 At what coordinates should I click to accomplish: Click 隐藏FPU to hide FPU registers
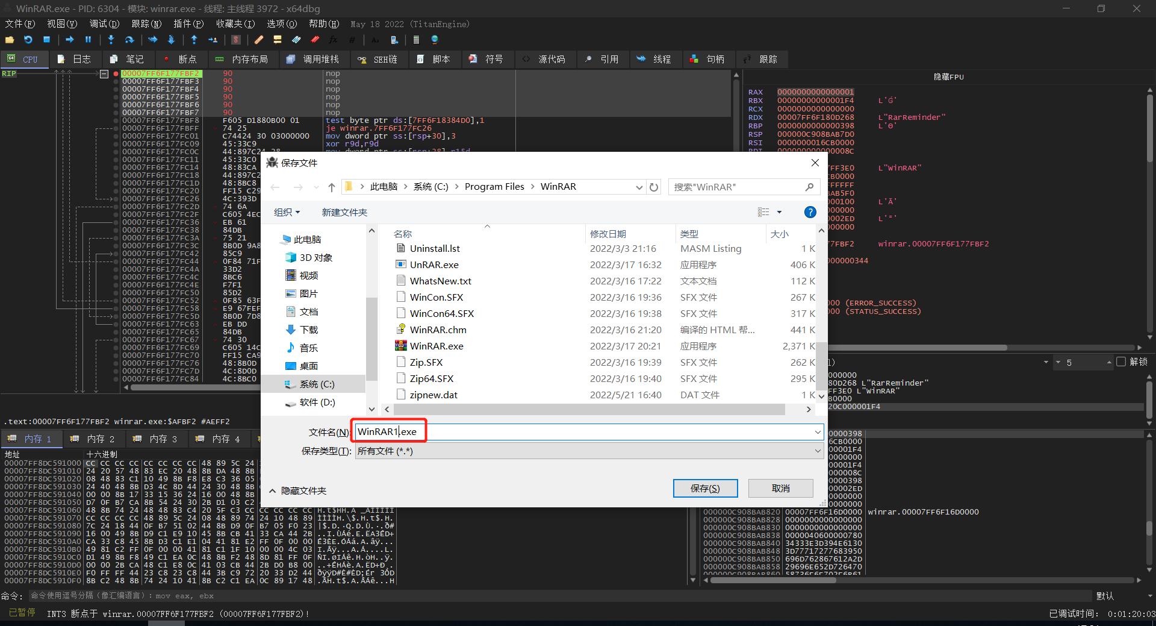949,77
